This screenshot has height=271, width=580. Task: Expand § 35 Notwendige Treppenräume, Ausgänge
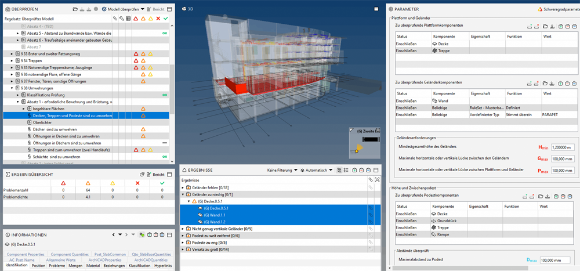coord(12,68)
